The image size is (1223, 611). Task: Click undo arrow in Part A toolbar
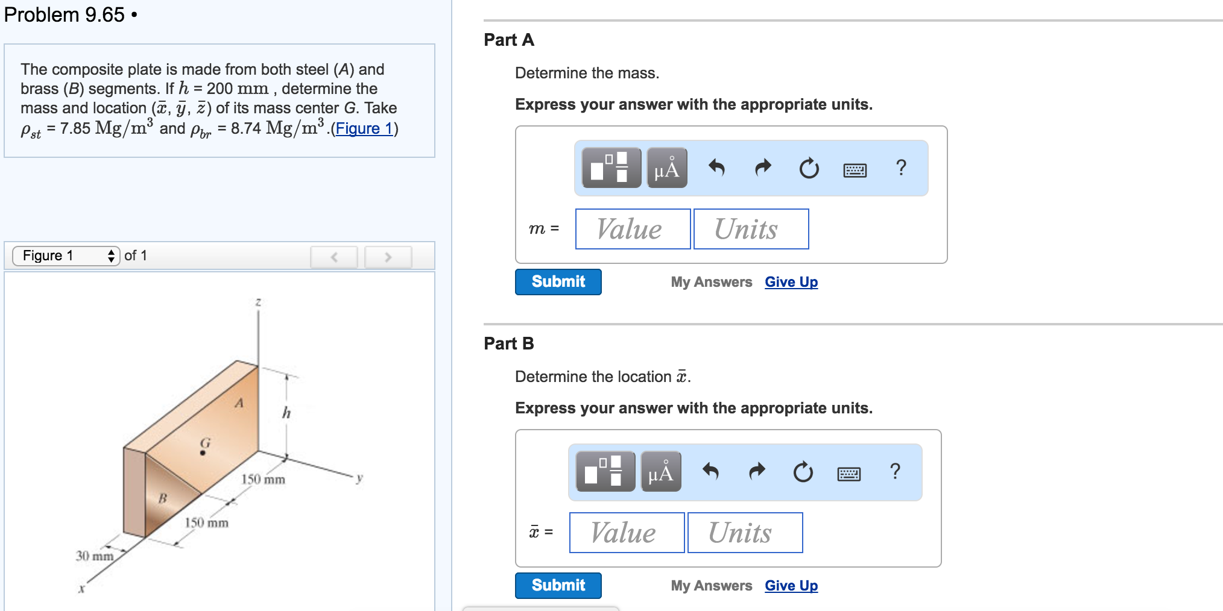[x=716, y=168]
